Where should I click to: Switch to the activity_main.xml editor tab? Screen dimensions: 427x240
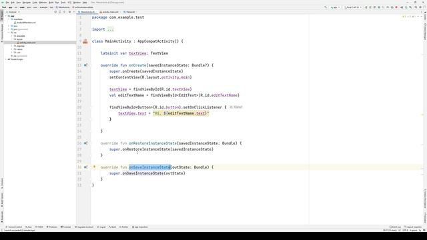pos(110,12)
